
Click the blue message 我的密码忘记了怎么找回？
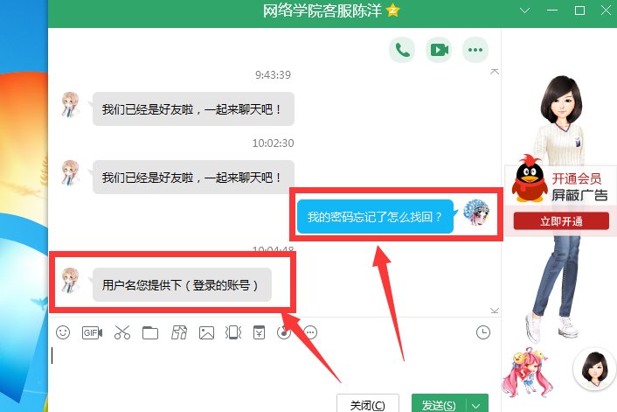tap(375, 217)
